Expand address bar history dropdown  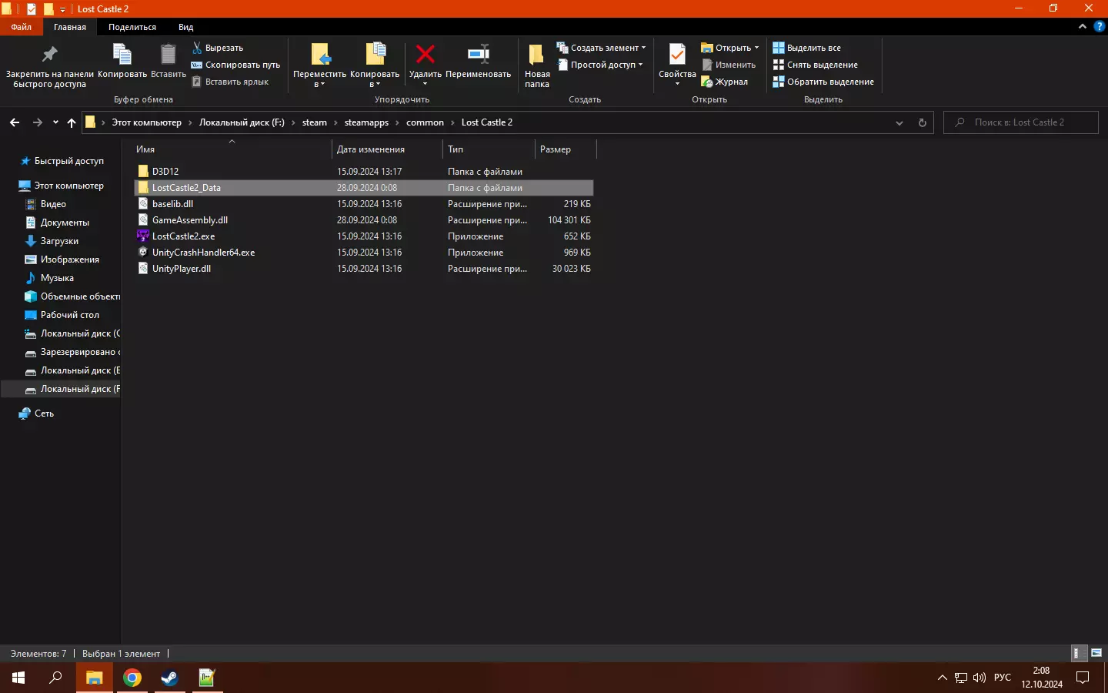click(x=899, y=122)
